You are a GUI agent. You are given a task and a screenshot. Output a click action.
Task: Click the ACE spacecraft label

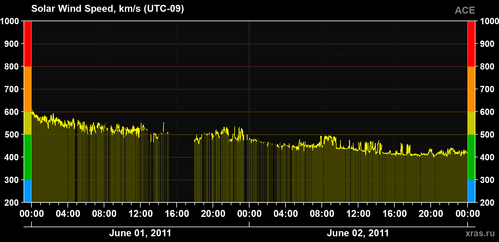465,10
